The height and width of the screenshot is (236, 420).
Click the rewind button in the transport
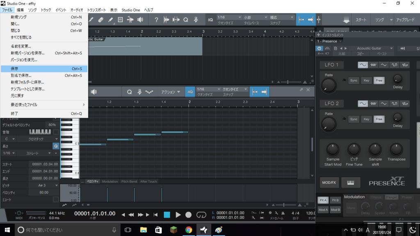[x=131, y=215]
